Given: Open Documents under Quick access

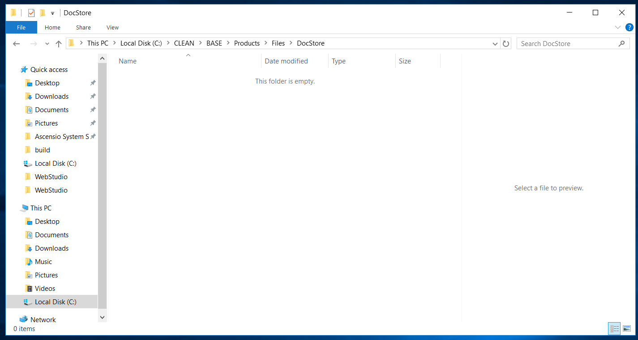Looking at the screenshot, I should coord(51,110).
